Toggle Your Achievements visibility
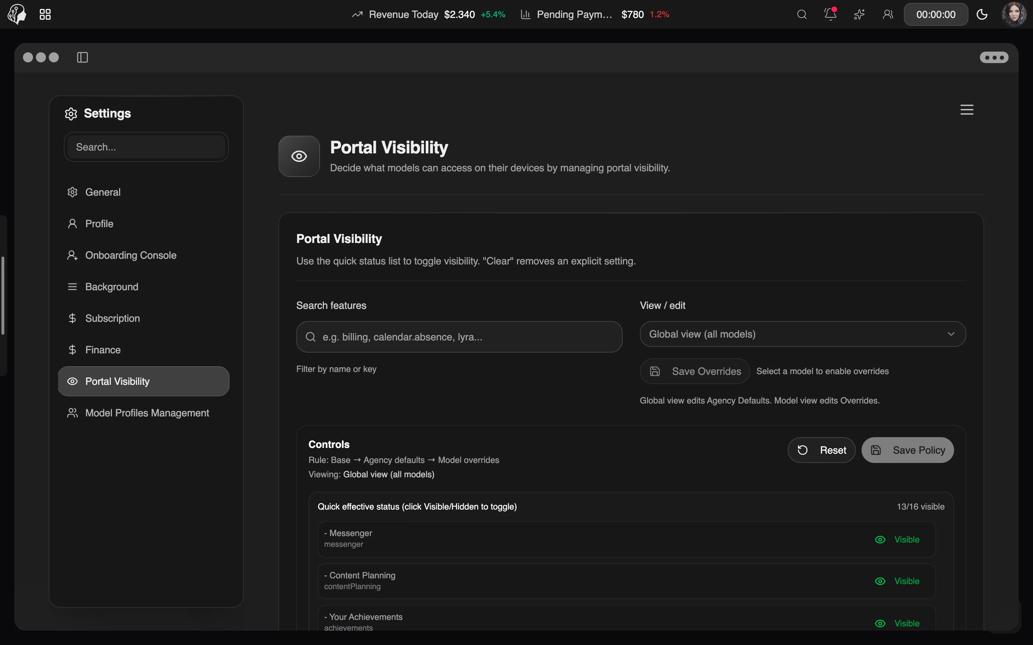 [x=897, y=623]
